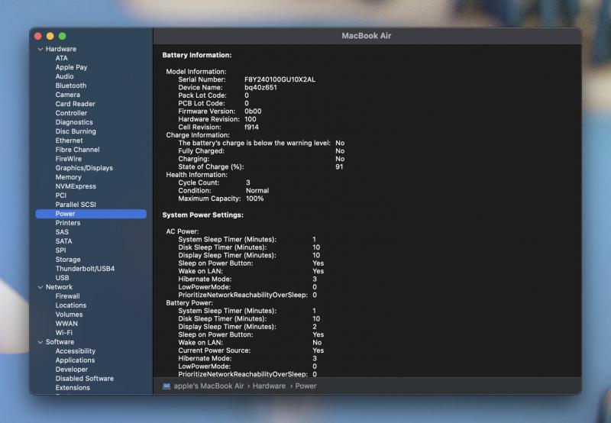The width and height of the screenshot is (611, 423).
Task: Select Developer under Software
Action: coord(71,370)
